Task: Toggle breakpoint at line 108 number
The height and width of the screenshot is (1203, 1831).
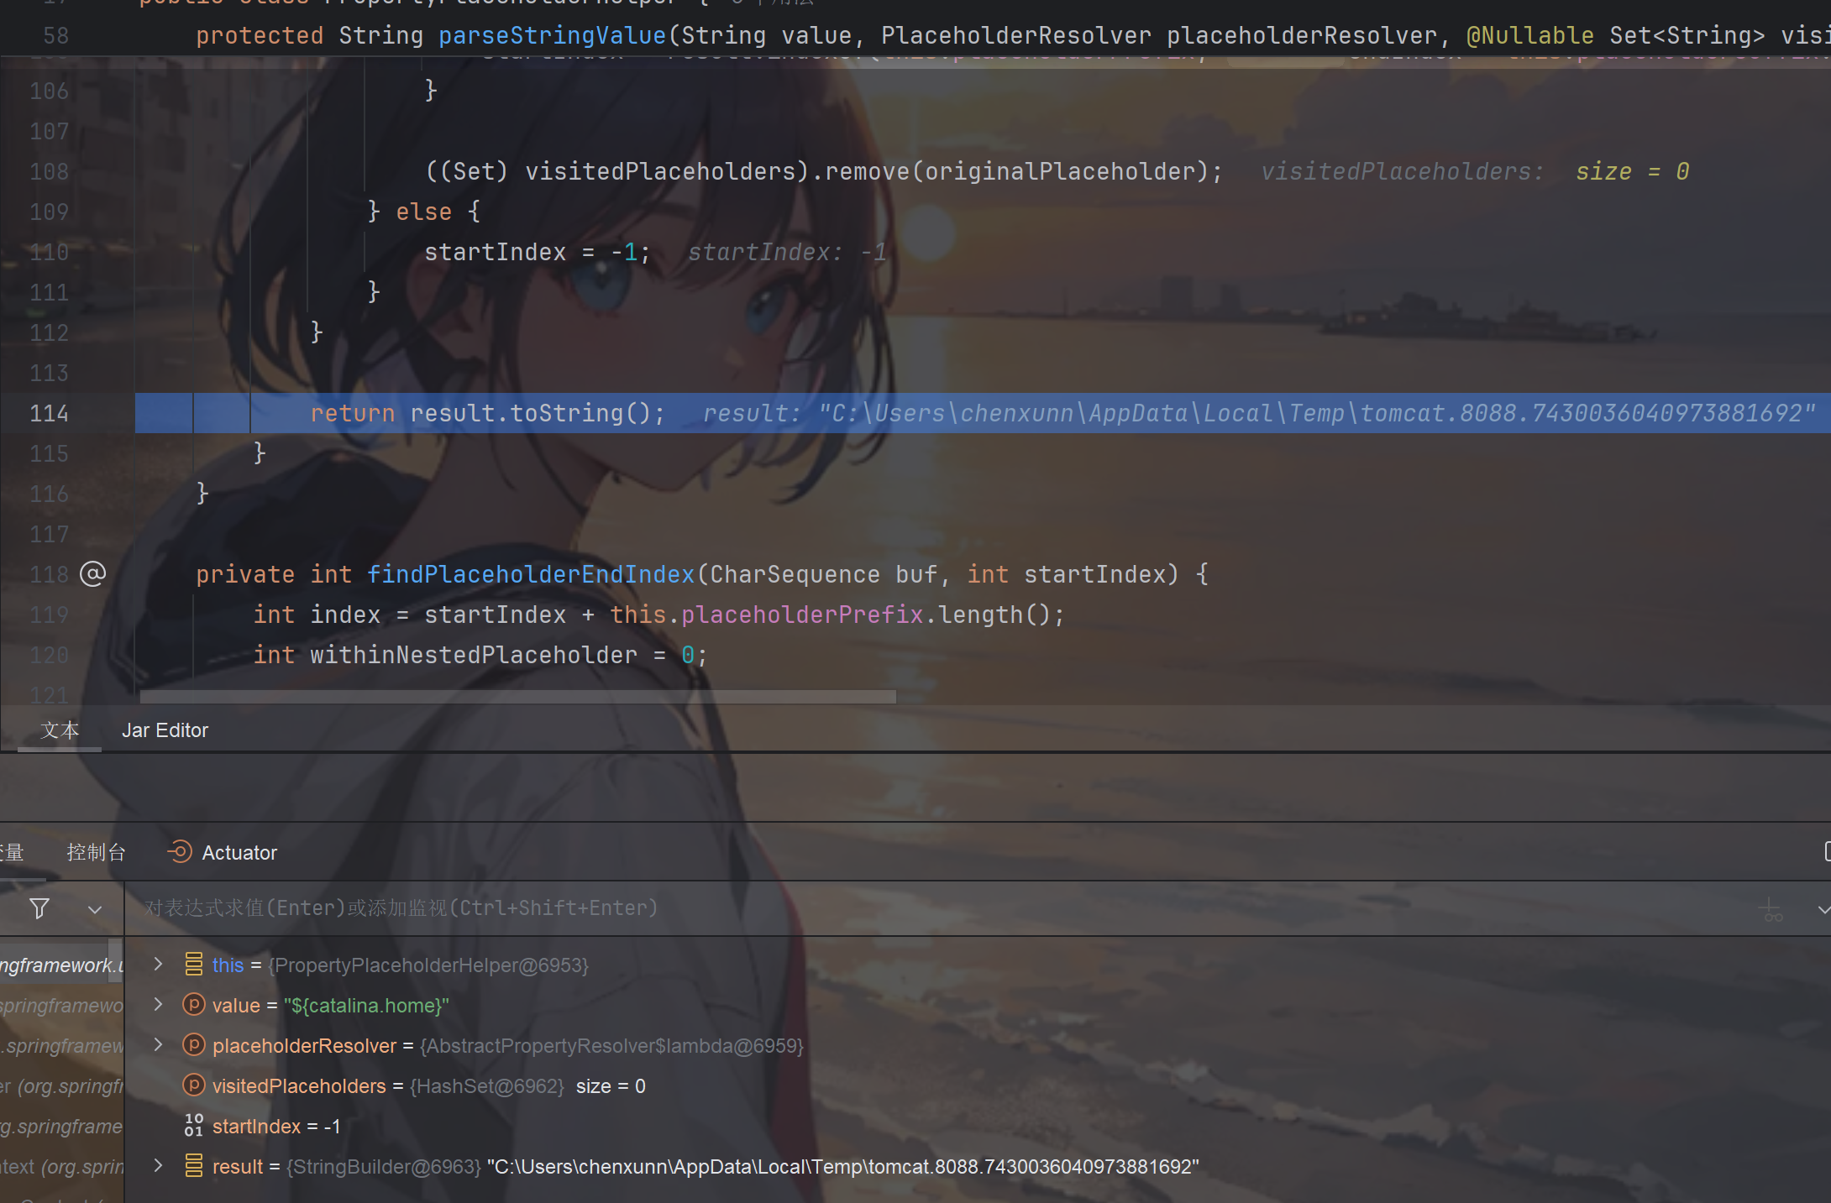Action: tap(49, 172)
